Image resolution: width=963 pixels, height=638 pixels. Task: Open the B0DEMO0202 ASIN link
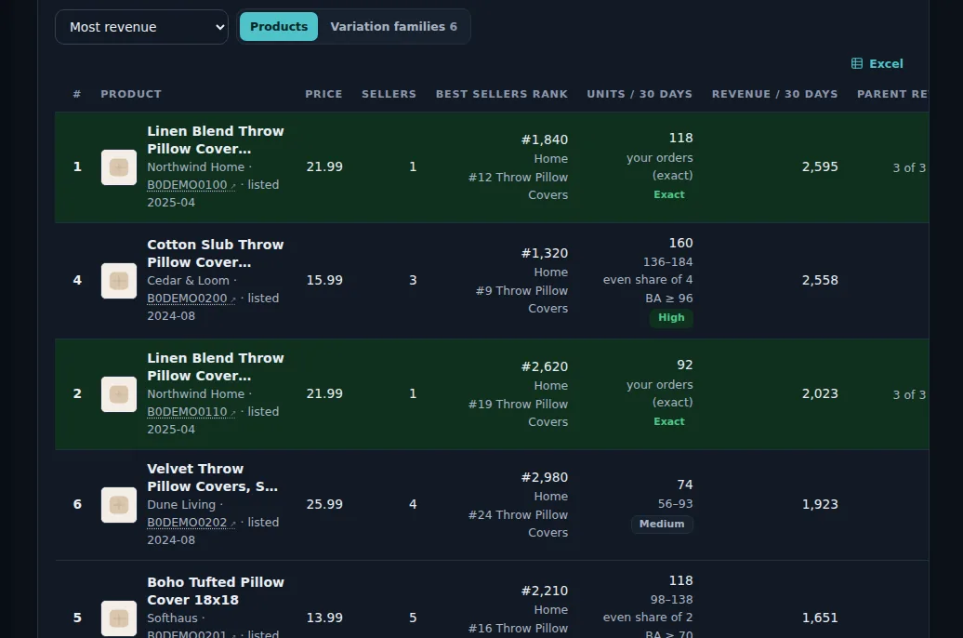point(187,522)
